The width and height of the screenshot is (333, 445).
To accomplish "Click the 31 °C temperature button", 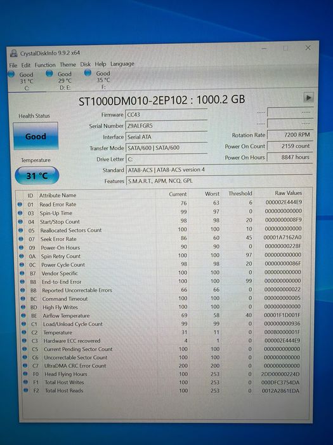I will tap(37, 175).
